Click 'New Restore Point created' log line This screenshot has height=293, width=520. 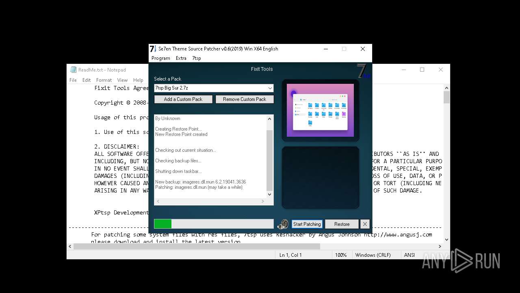[x=181, y=134]
